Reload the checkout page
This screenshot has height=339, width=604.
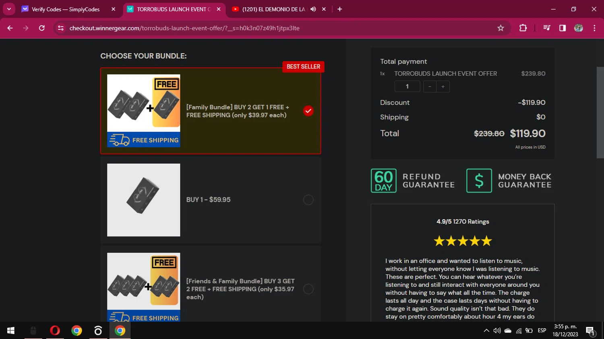tap(42, 28)
